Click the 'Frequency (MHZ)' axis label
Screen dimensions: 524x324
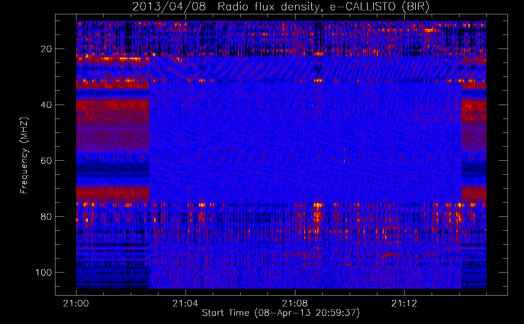pos(24,155)
